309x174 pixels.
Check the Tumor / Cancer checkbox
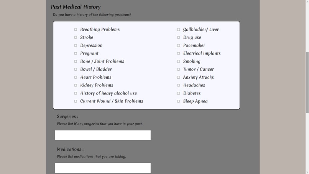[x=178, y=69]
